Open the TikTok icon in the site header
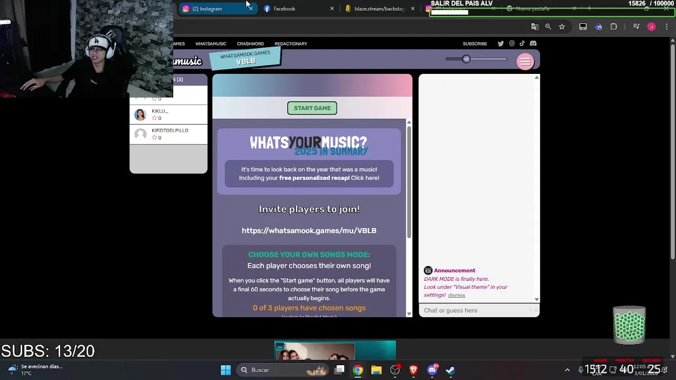The width and height of the screenshot is (676, 380). pyautogui.click(x=522, y=44)
